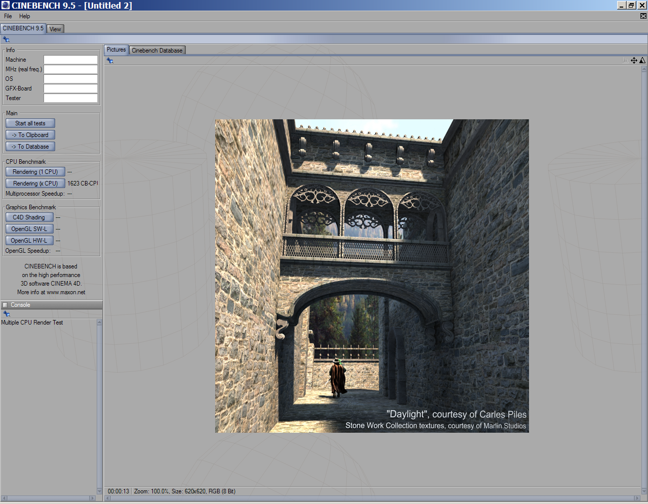648x504 pixels.
Task: Click the OS input field
Action: [x=70, y=79]
